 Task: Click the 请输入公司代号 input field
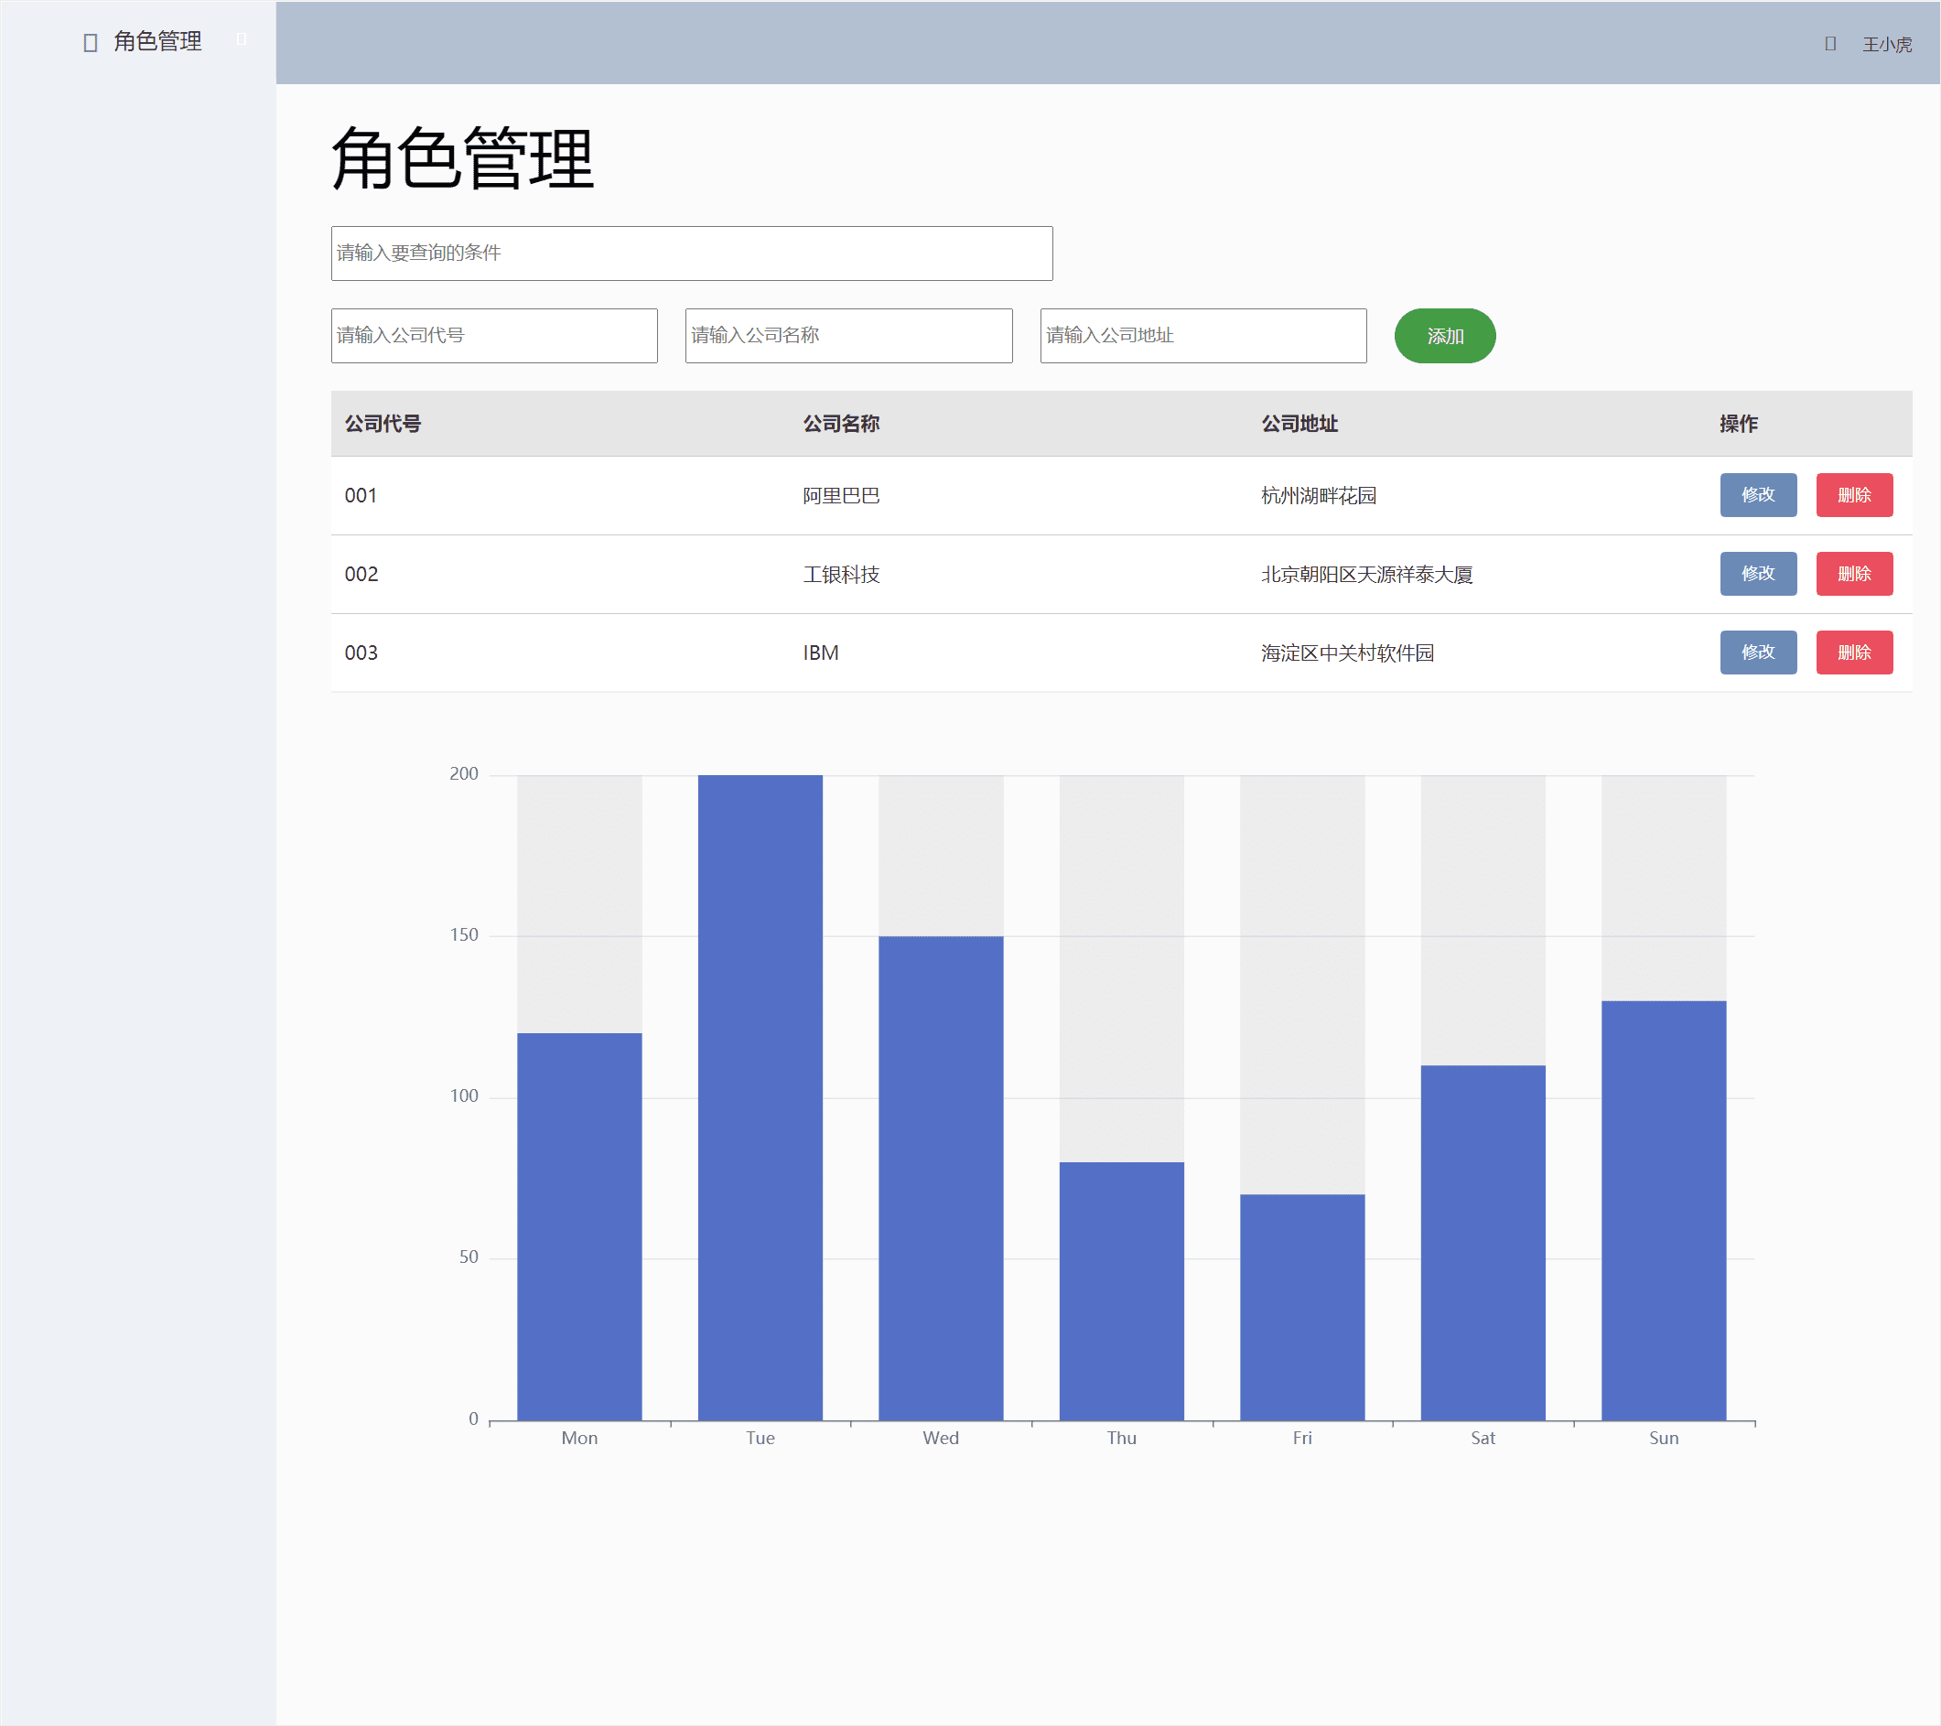click(493, 335)
